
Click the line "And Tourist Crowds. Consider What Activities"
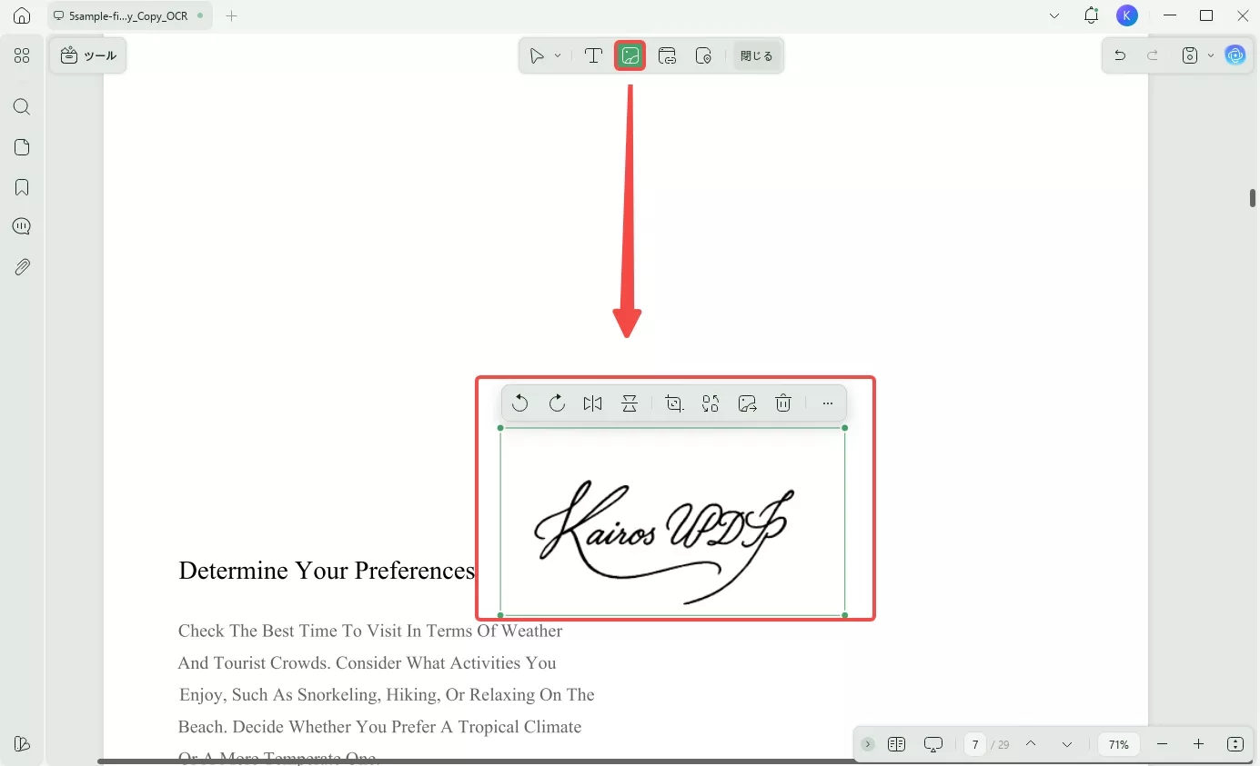click(368, 662)
